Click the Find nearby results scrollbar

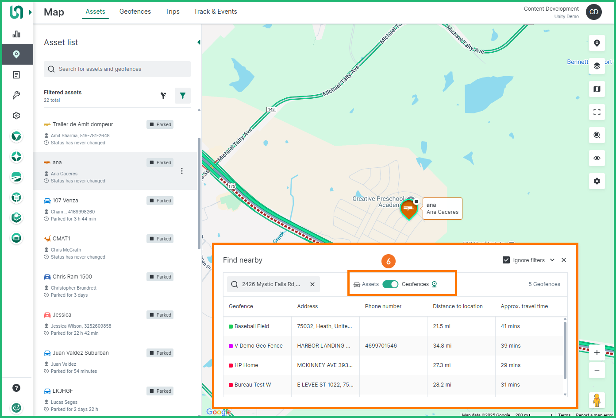(x=565, y=350)
